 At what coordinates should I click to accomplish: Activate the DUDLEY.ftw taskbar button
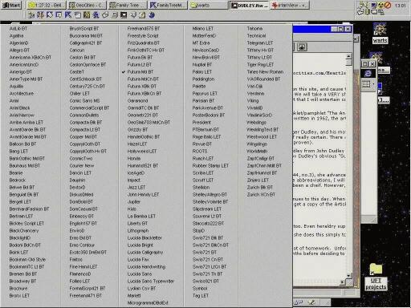click(x=250, y=5)
